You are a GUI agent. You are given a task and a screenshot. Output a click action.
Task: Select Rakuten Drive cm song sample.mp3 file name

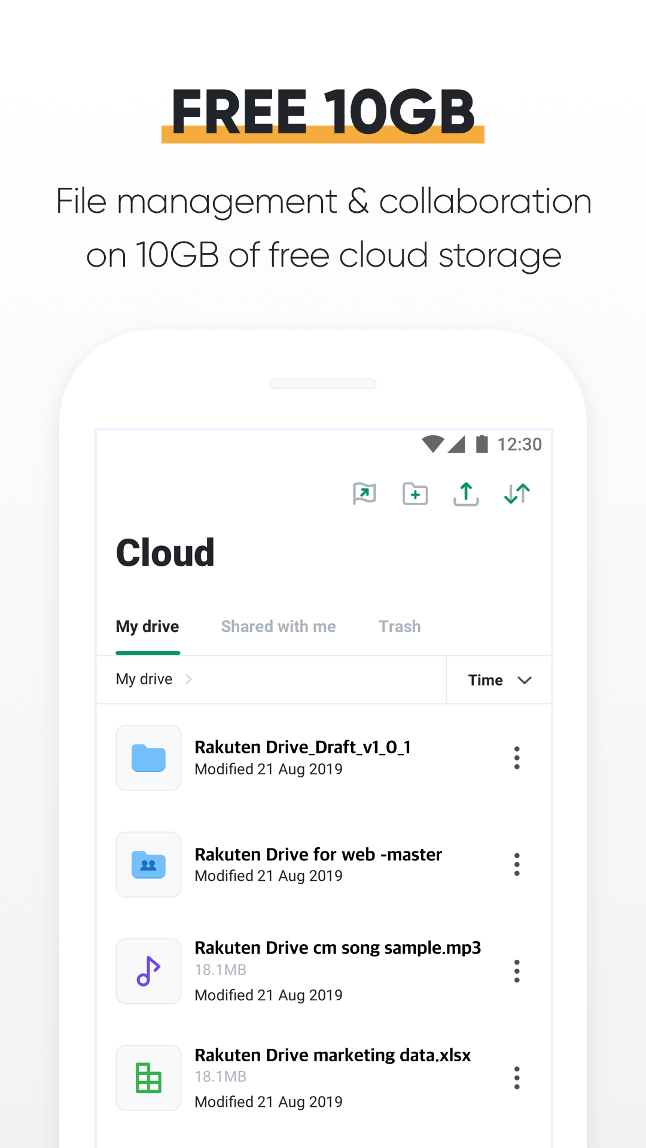tap(338, 948)
